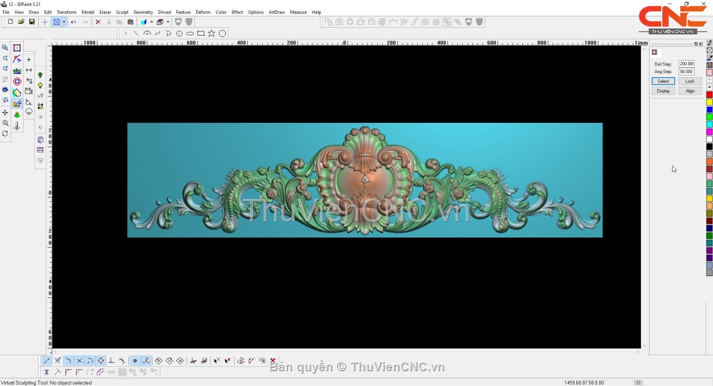Viewport: 713px width, 386px height.
Task: Click the refresh redraw icon
Action: tap(5, 134)
